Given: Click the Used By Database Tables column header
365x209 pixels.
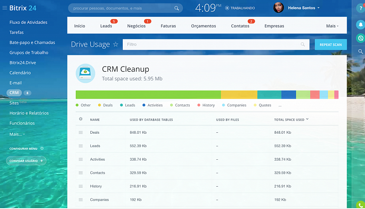Looking at the screenshot, I should click(x=151, y=120).
